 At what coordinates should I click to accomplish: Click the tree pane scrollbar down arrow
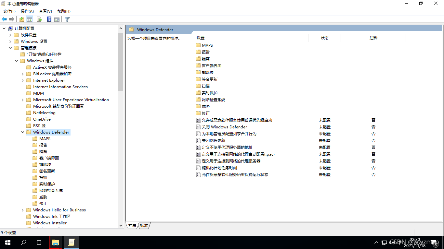(121, 225)
